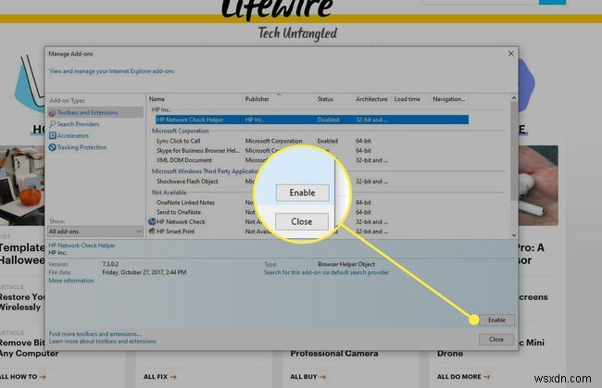Click the Search Providers magnifier icon
Screen dimensions: 602x388
(x=52, y=124)
